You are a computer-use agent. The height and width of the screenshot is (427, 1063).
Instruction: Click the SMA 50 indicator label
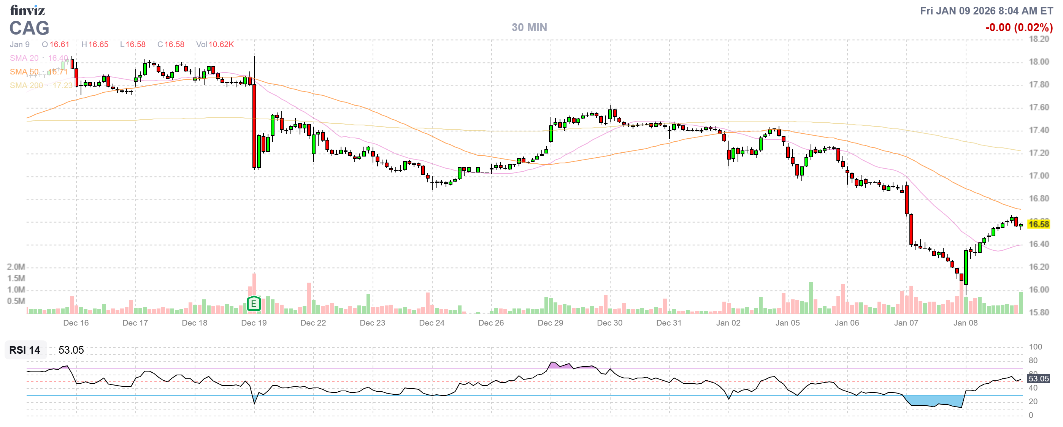tap(24, 72)
